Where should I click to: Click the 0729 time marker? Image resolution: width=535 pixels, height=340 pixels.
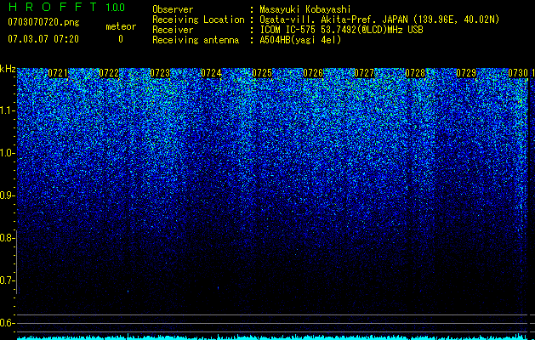(x=466, y=73)
